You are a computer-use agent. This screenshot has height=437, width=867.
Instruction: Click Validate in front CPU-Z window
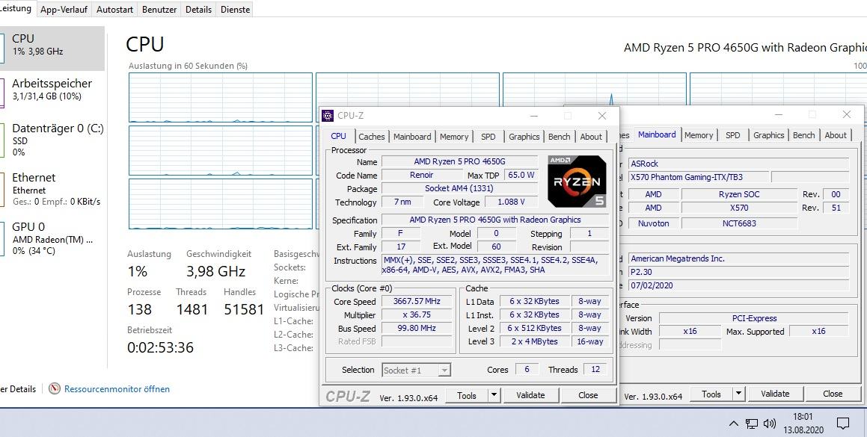(x=530, y=395)
